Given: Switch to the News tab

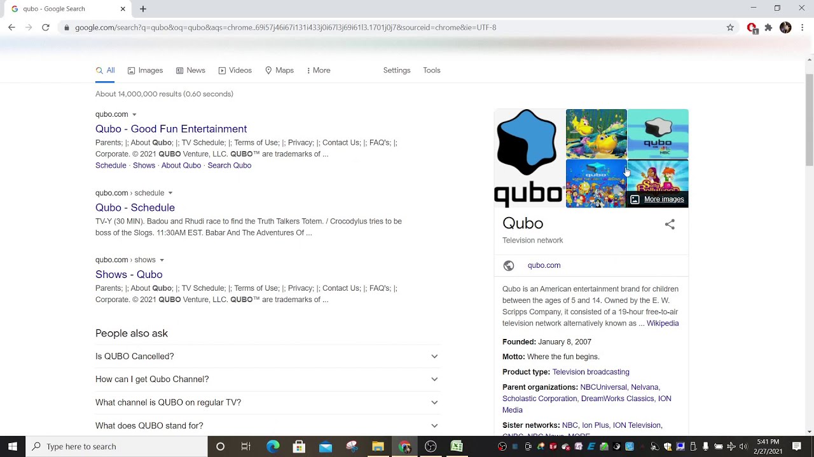Looking at the screenshot, I should pyautogui.click(x=191, y=70).
